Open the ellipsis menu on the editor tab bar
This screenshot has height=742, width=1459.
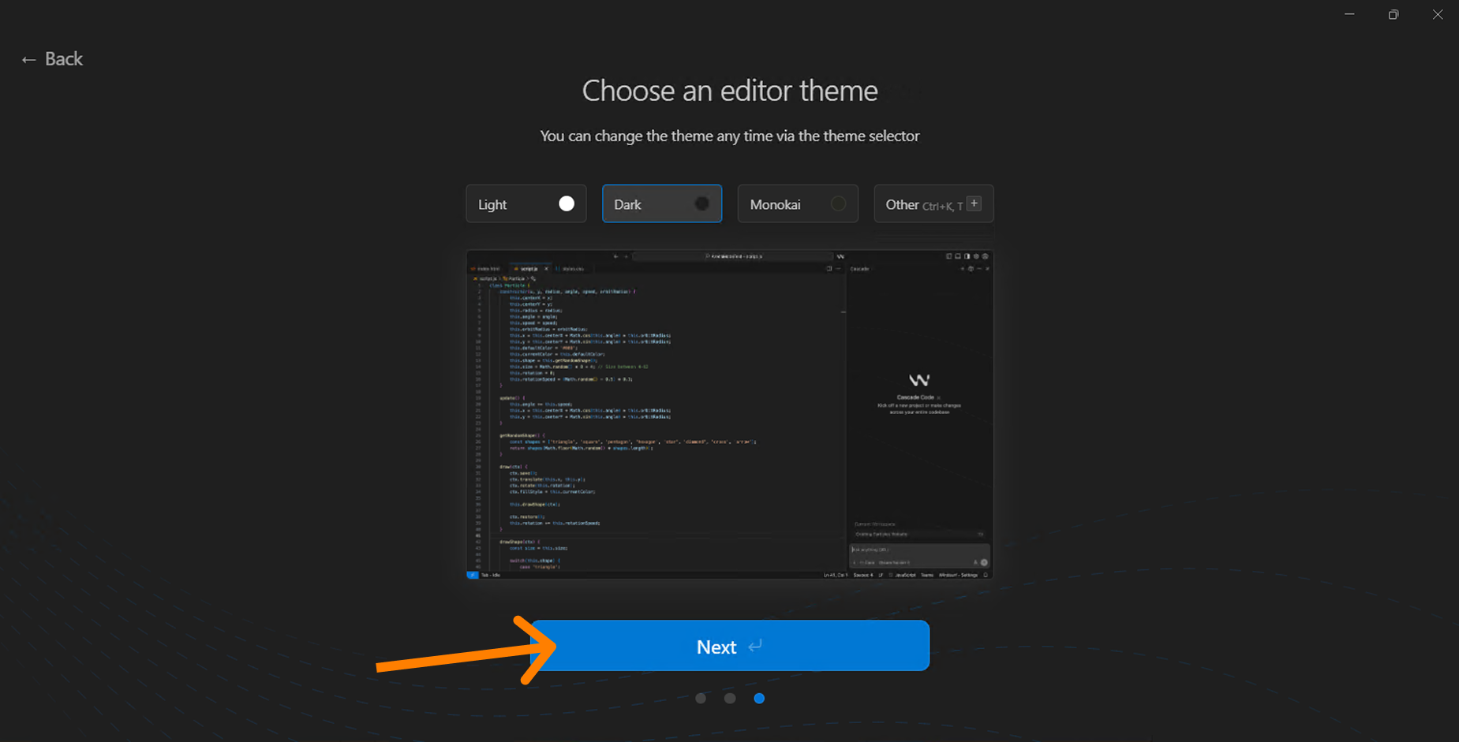pyautogui.click(x=839, y=268)
